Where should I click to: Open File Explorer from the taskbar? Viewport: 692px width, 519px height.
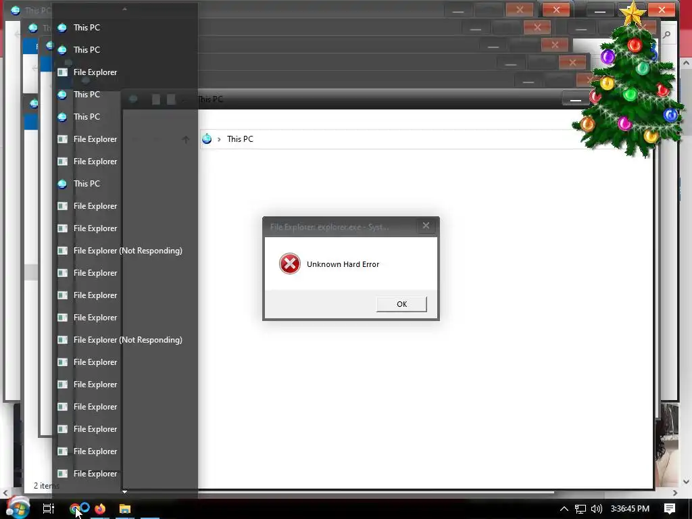click(125, 509)
